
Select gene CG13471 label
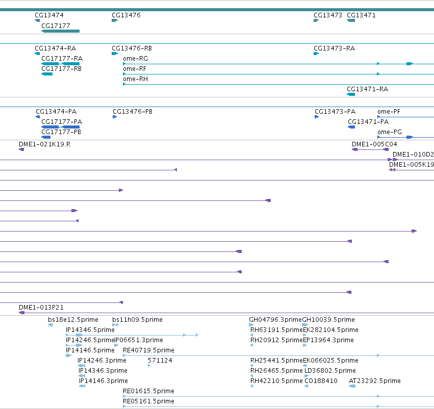(x=361, y=15)
